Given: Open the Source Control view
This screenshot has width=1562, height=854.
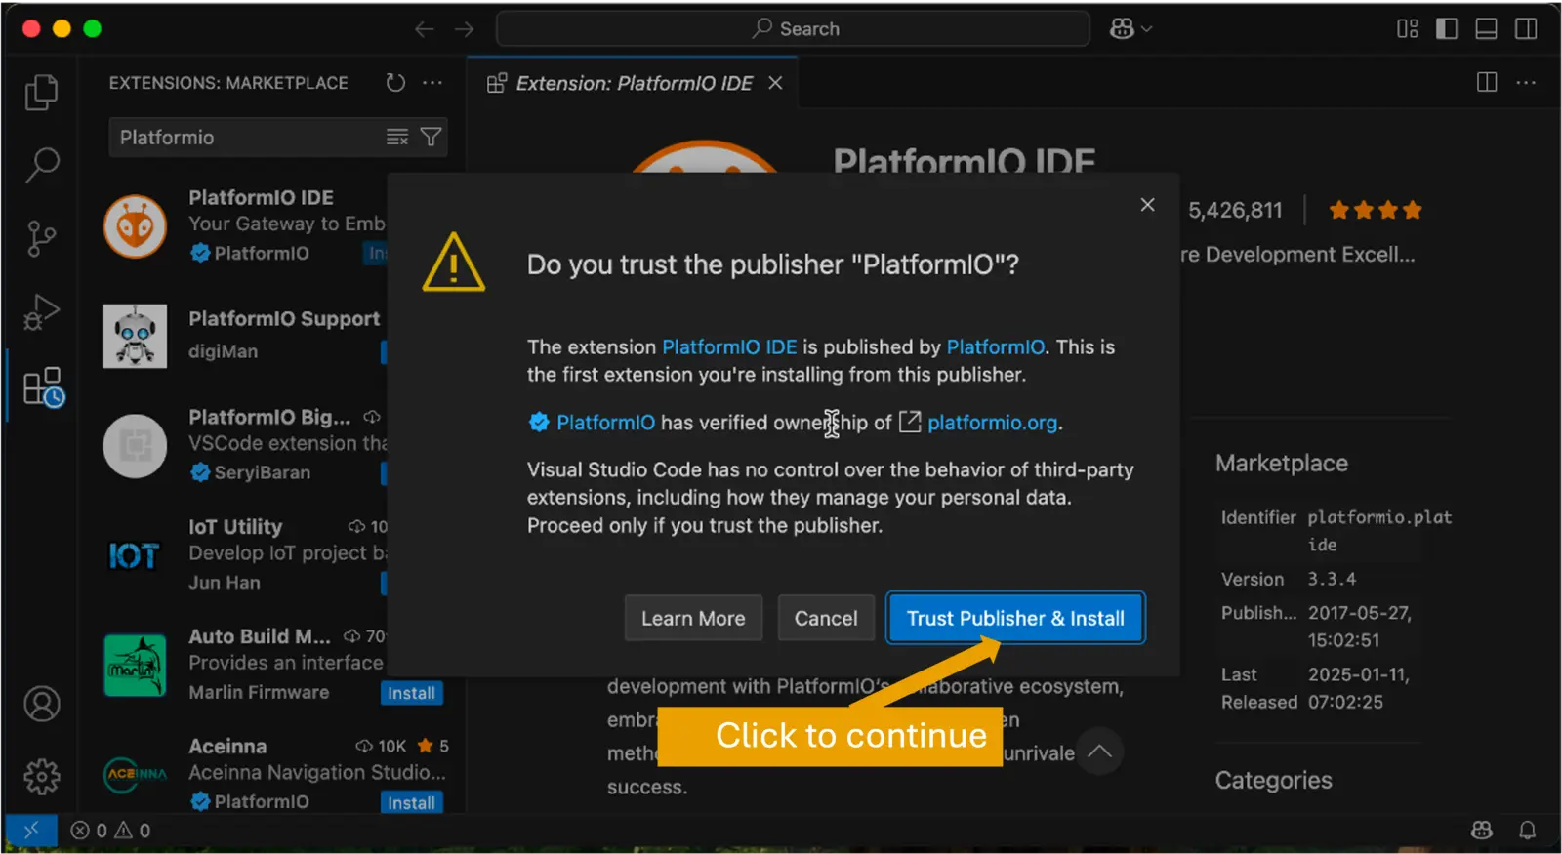Looking at the screenshot, I should pyautogui.click(x=41, y=238).
